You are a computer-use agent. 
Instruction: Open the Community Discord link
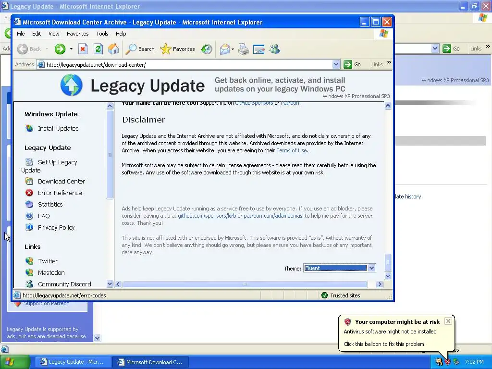[x=64, y=284]
